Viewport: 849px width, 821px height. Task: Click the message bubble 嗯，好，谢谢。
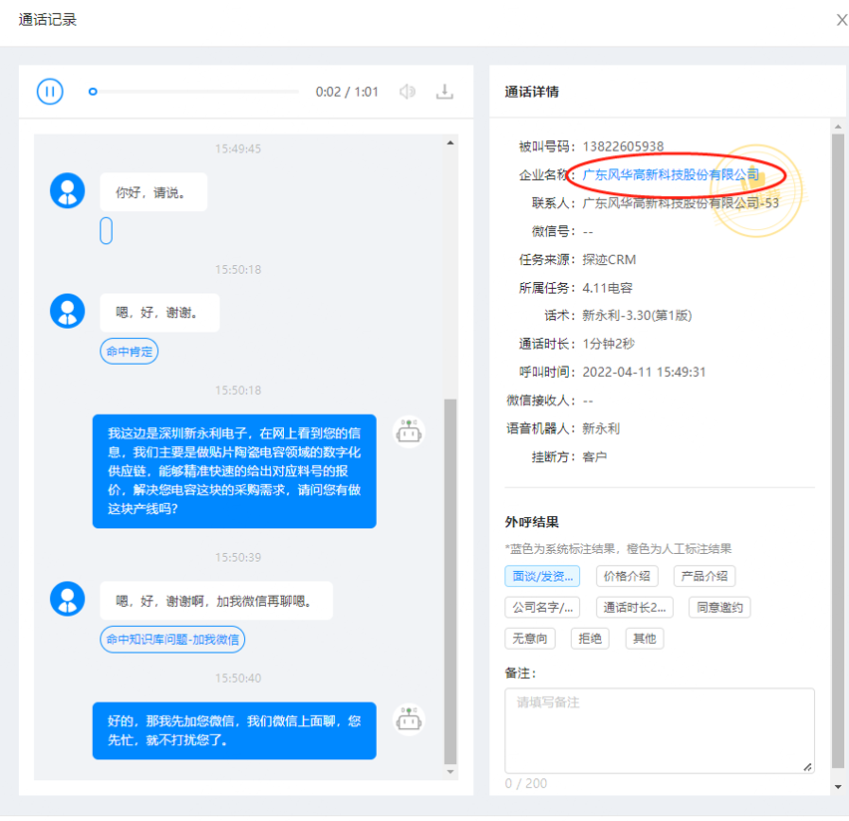(x=159, y=313)
